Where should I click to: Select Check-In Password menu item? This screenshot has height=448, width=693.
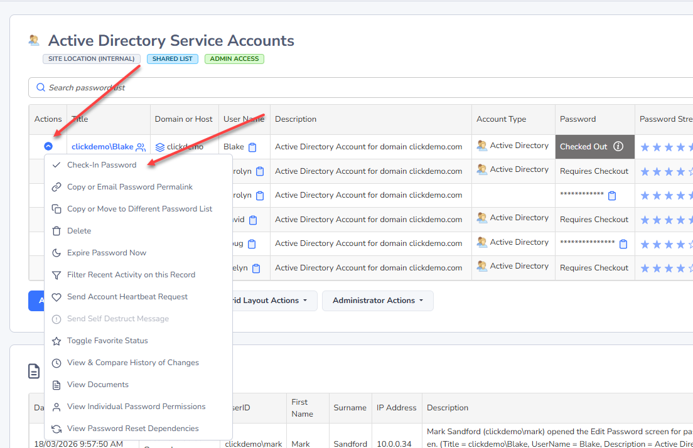coord(102,165)
